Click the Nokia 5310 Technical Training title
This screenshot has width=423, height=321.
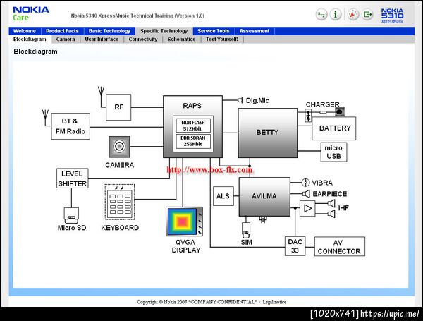click(x=137, y=16)
